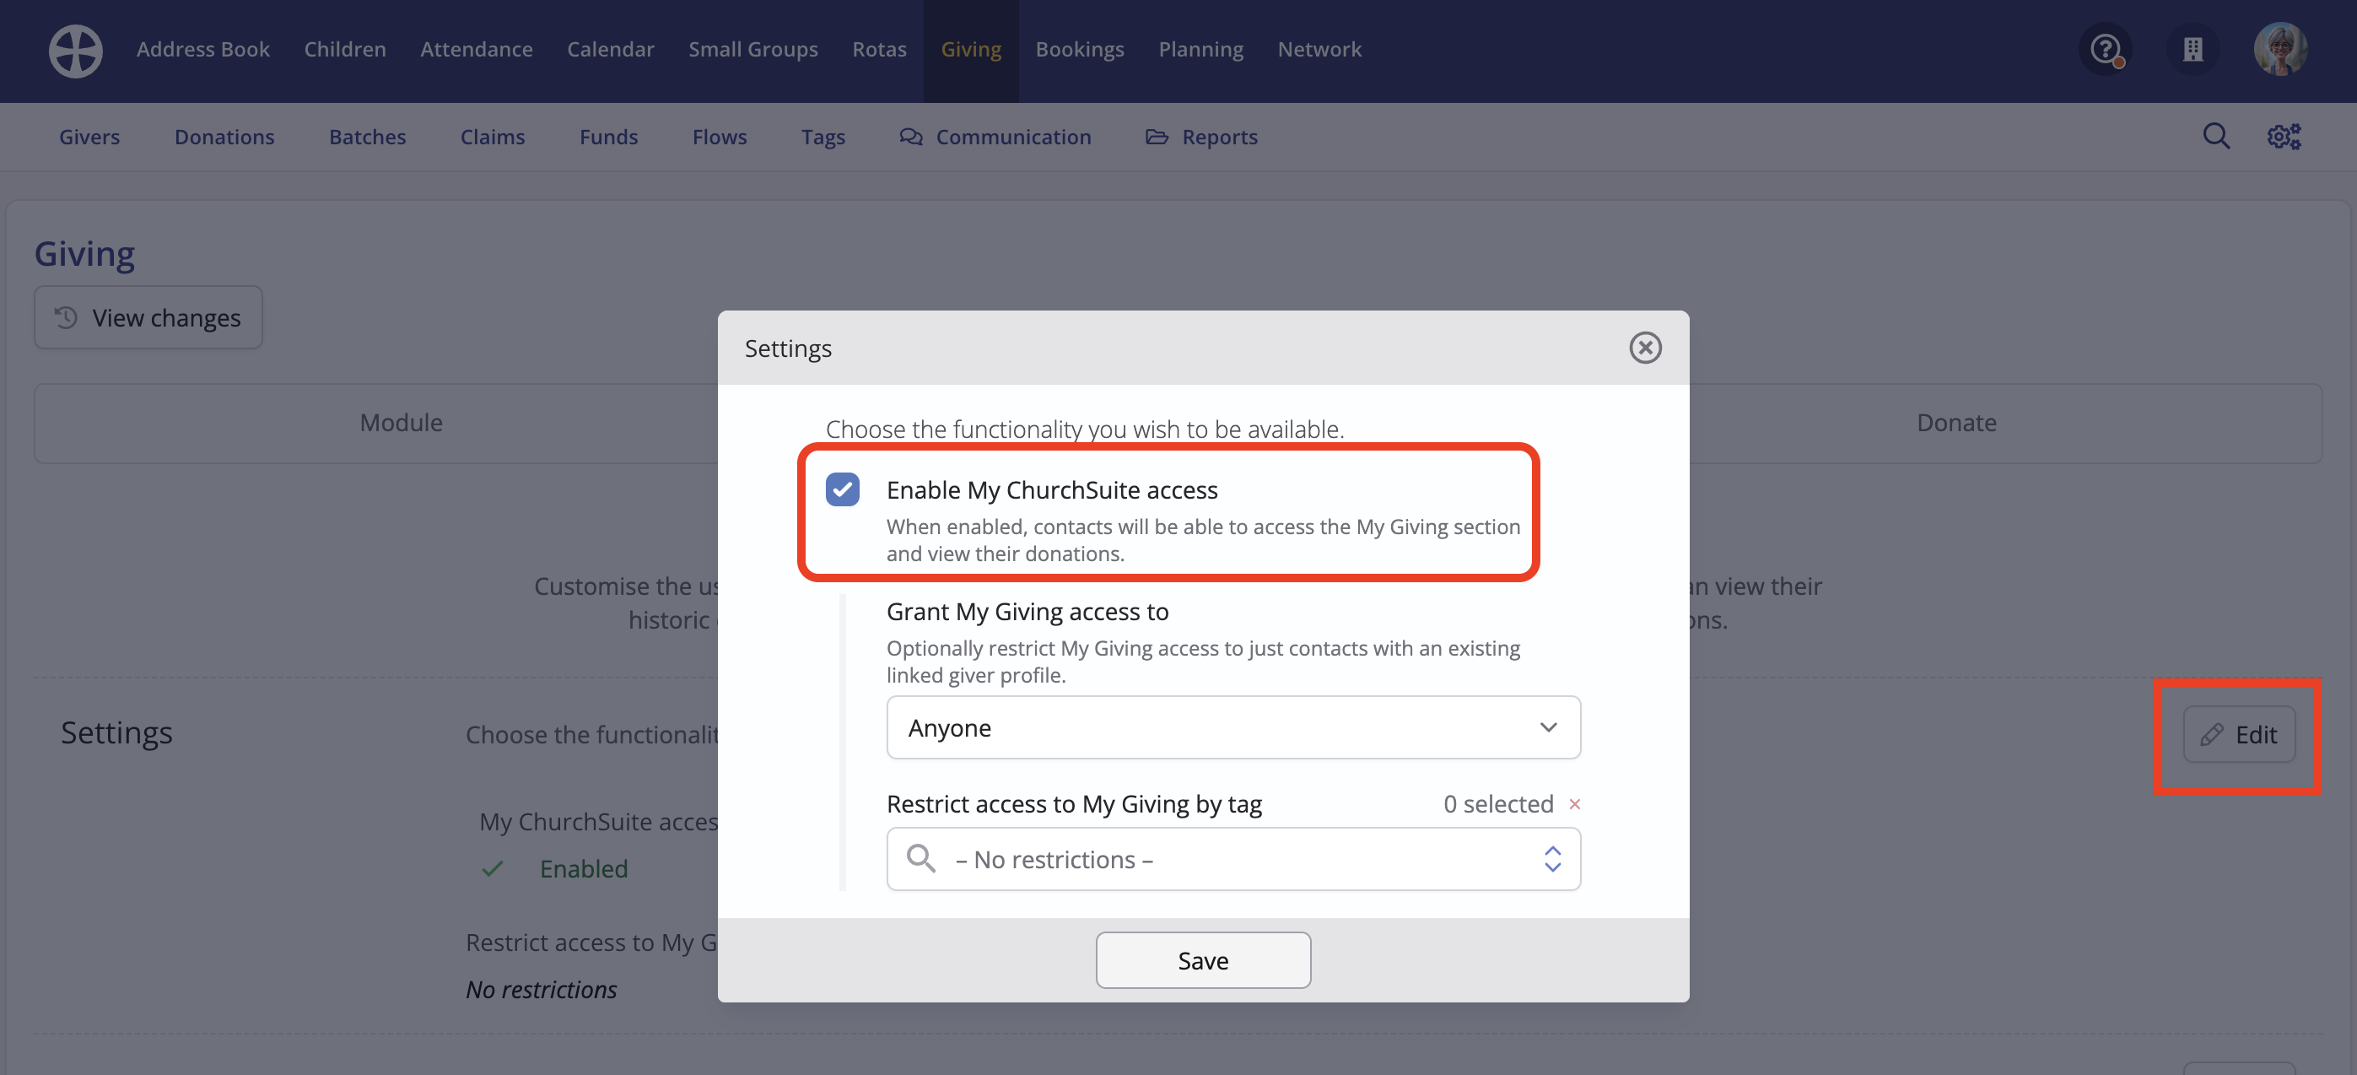This screenshot has width=2357, height=1075.
Task: Click the search magnifier icon in submenu
Action: point(2215,137)
